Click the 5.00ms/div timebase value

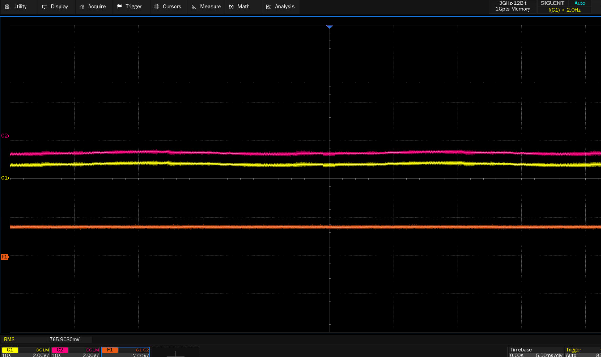pyautogui.click(x=549, y=355)
